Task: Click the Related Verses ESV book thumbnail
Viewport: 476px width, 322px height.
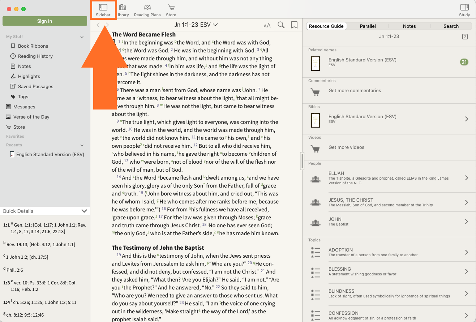Action: [316, 64]
